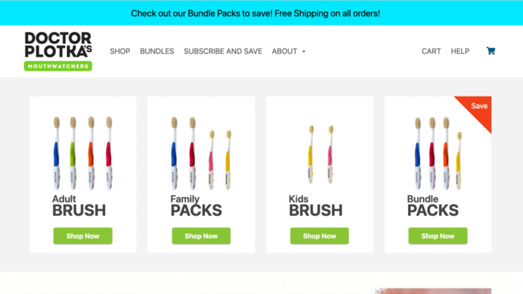Click the Doctor Plotka's Mouthwatchers logo

pyautogui.click(x=58, y=51)
